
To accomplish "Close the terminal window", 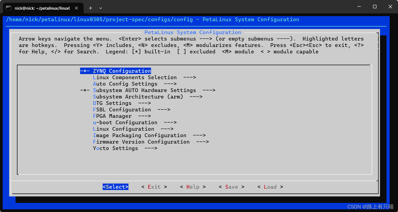I will click(390, 6).
